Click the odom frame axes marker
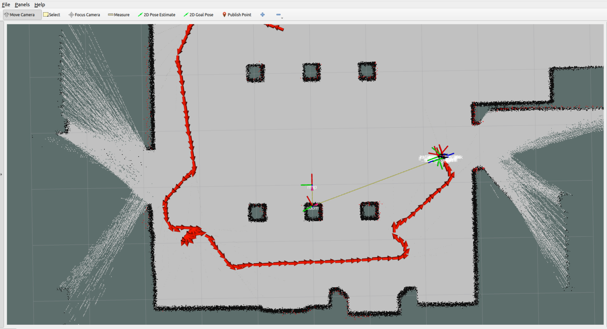Viewport: 607px width, 329px height. point(311,206)
